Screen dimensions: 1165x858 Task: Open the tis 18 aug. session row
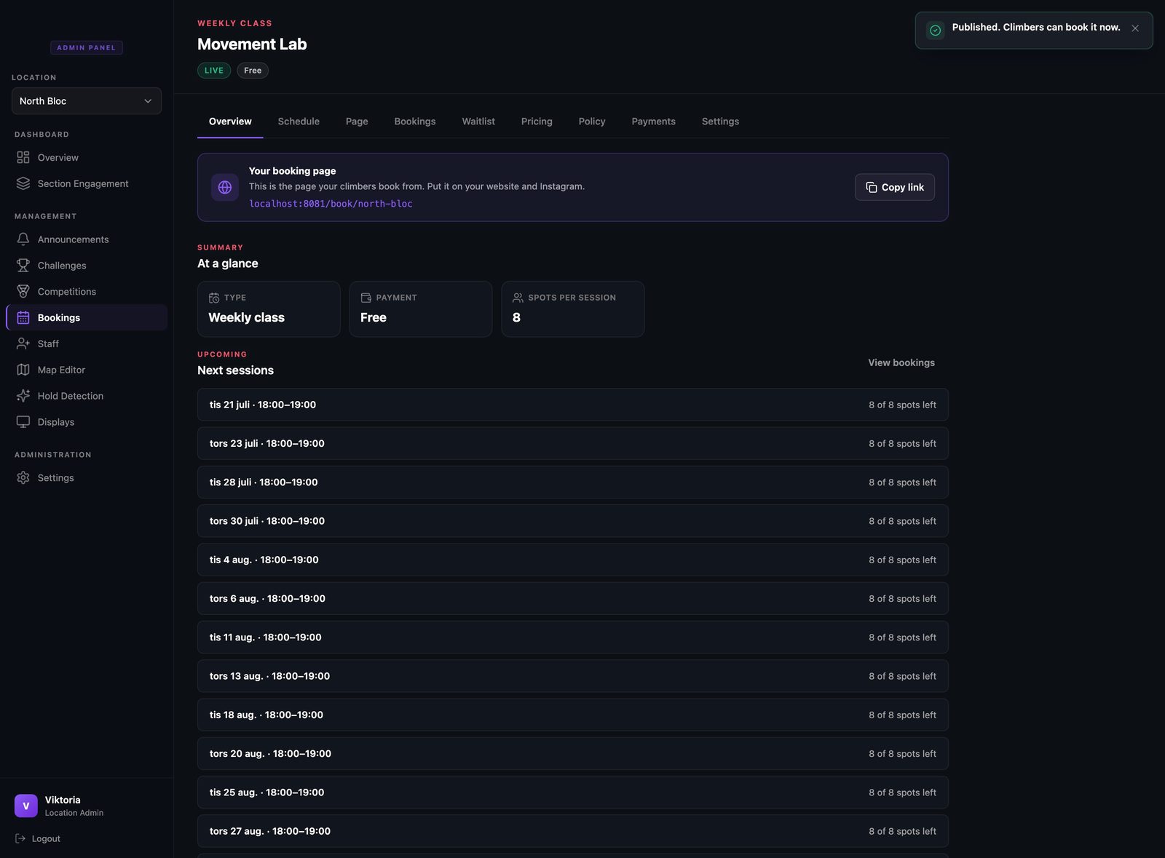coord(573,715)
